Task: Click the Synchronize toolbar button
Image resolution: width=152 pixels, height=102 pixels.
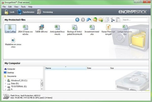Action: coord(26,12)
